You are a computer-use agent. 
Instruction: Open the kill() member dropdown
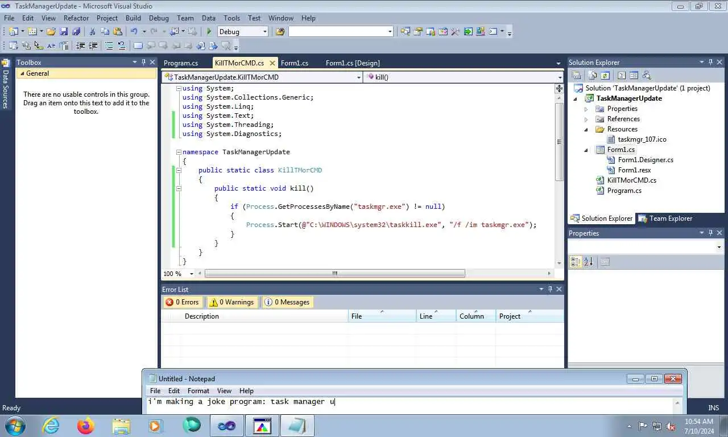coord(560,77)
